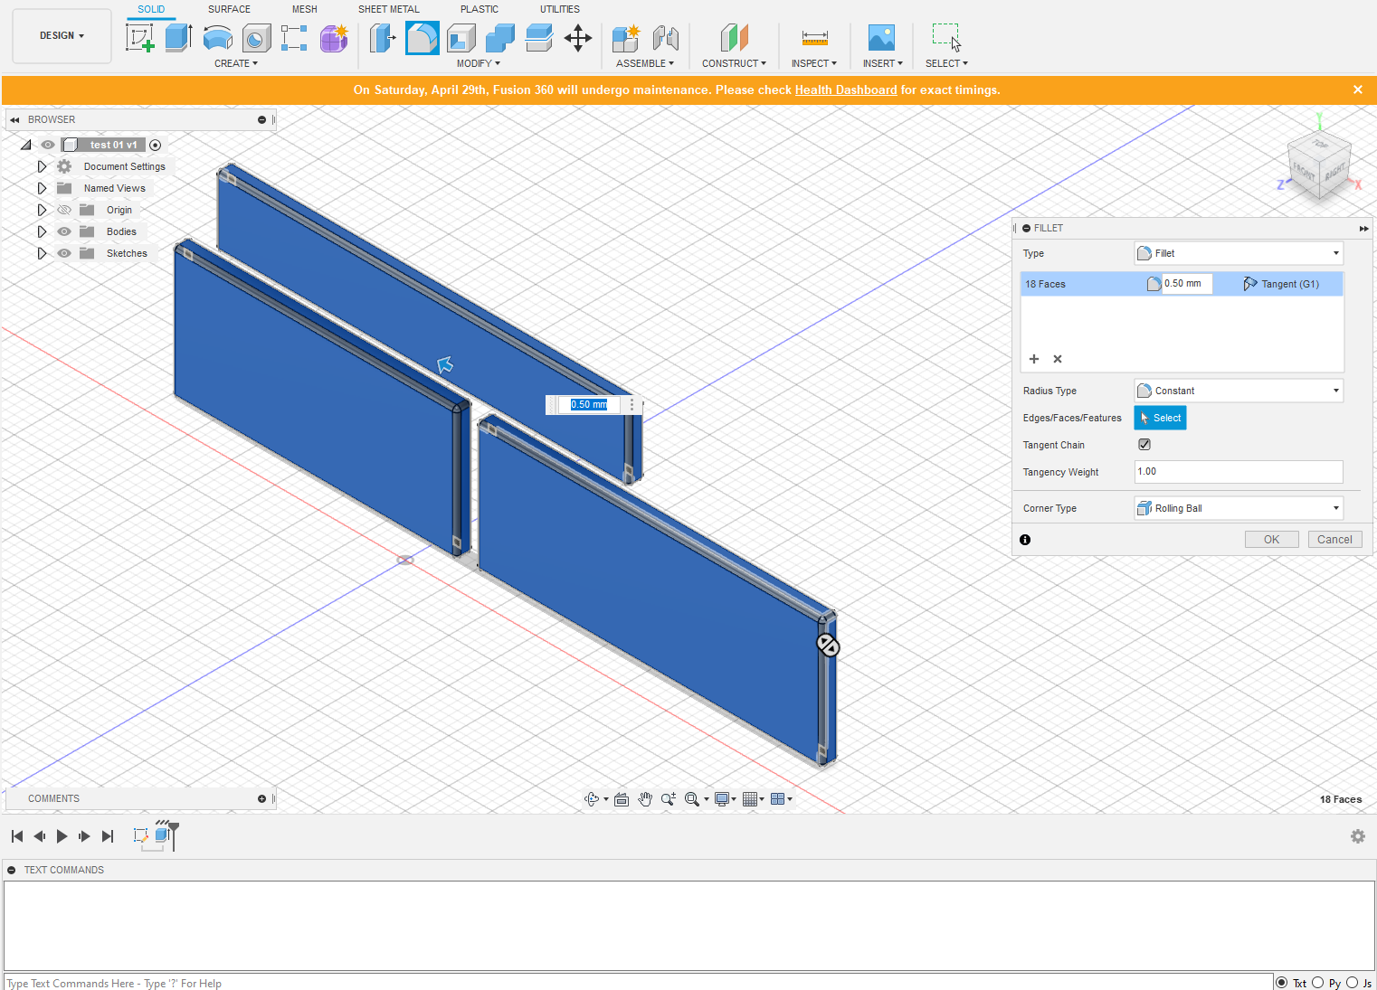Click the Insert image icon

point(881,38)
